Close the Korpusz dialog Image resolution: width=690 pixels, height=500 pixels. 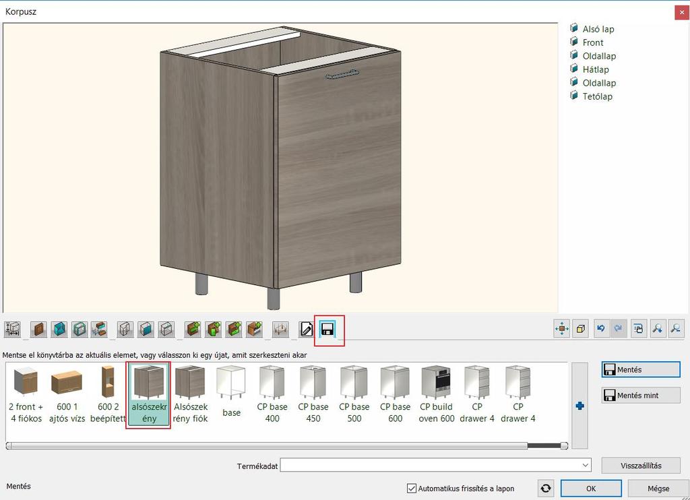click(x=682, y=12)
